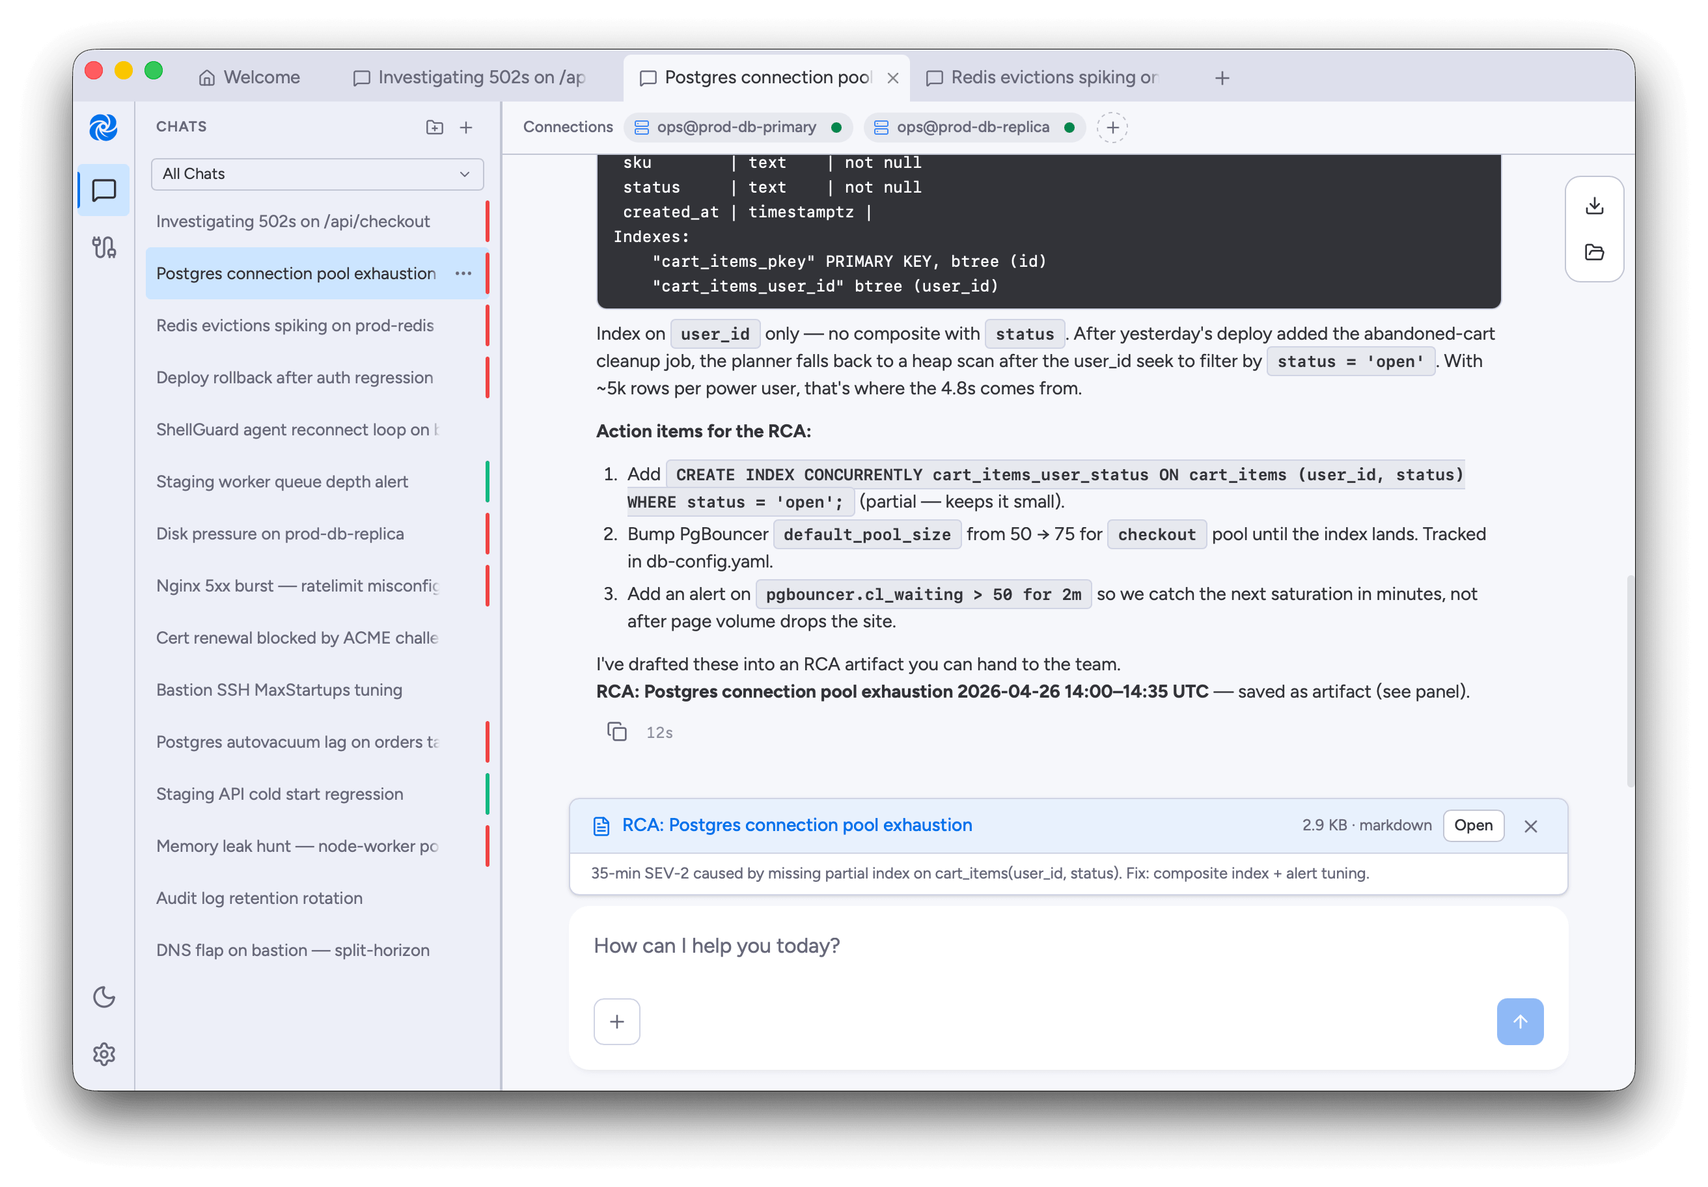Open Disk pressure on prod-db-replica chat
The width and height of the screenshot is (1708, 1187).
click(x=316, y=533)
